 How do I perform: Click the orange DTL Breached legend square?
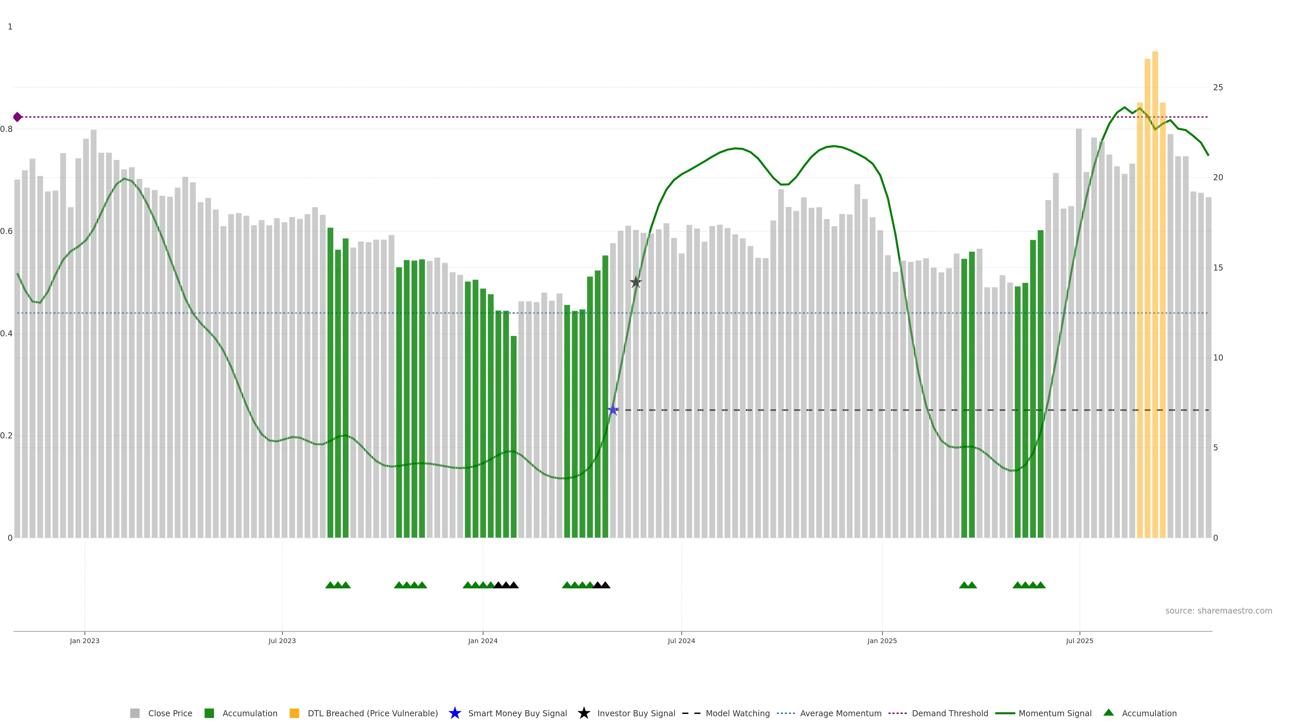pyautogui.click(x=294, y=713)
